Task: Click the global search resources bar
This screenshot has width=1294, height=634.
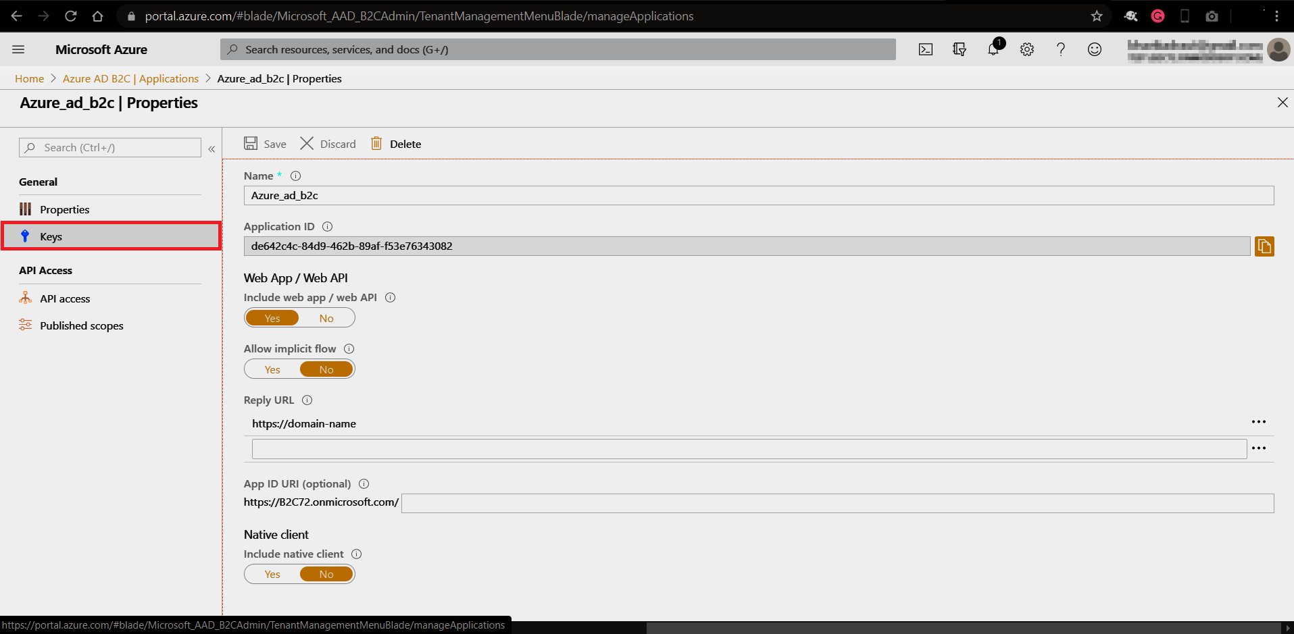Action: [558, 49]
